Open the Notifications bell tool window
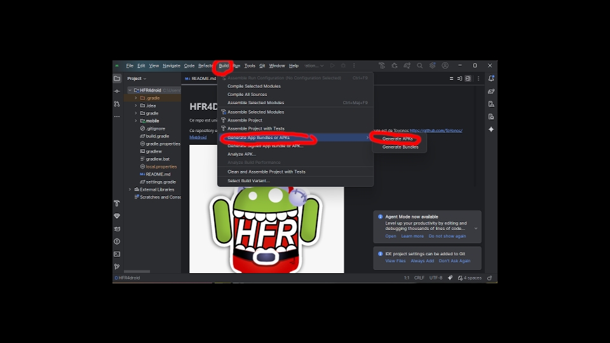This screenshot has width=610, height=343. (491, 79)
